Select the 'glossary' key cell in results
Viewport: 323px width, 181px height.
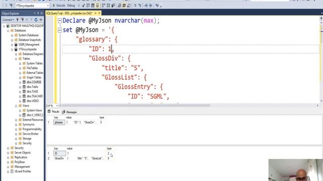(x=59, y=122)
